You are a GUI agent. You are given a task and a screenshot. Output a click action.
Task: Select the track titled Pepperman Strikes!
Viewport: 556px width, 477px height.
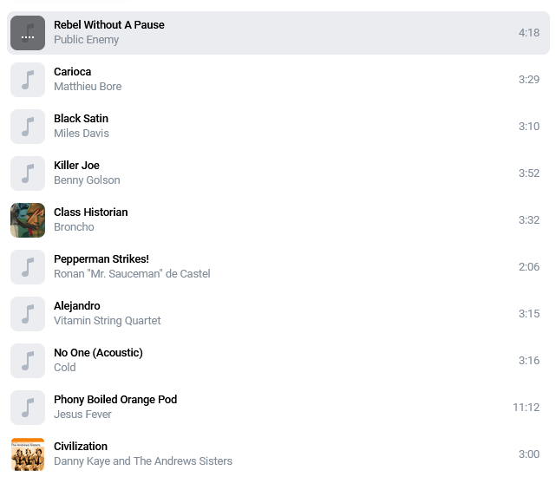(x=101, y=259)
